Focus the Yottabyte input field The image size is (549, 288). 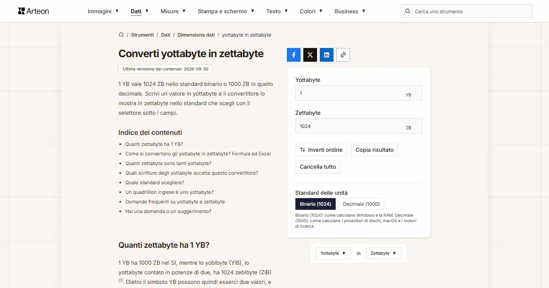click(x=359, y=93)
